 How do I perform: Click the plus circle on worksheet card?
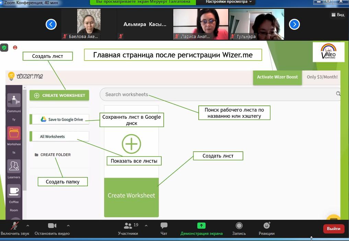tap(131, 144)
